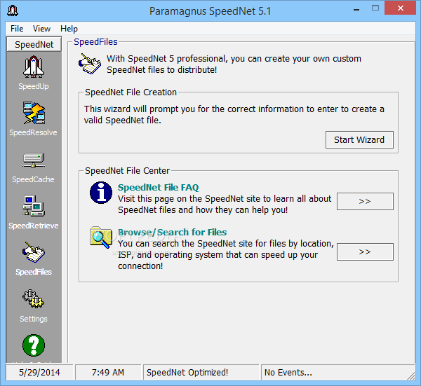421x386 pixels.
Task: Click the >> button for Browse/Search for Files
Action: (365, 251)
